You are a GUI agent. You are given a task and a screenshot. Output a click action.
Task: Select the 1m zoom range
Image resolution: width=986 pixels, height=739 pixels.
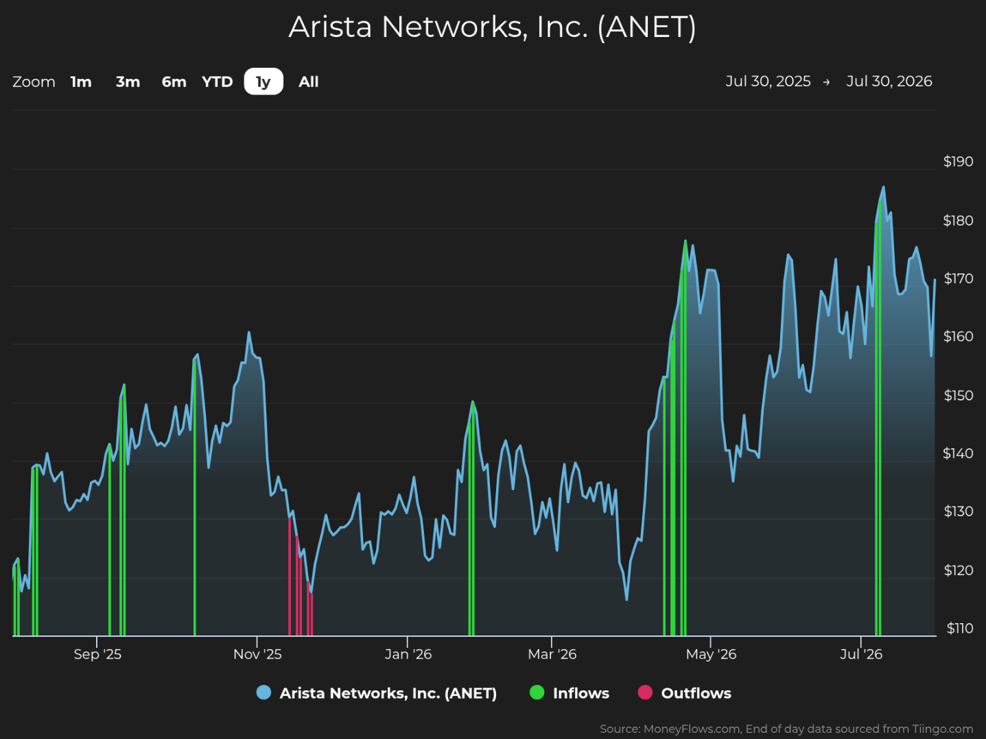click(x=81, y=82)
